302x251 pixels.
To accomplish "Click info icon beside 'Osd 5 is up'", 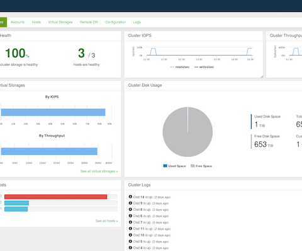I will coord(130,242).
